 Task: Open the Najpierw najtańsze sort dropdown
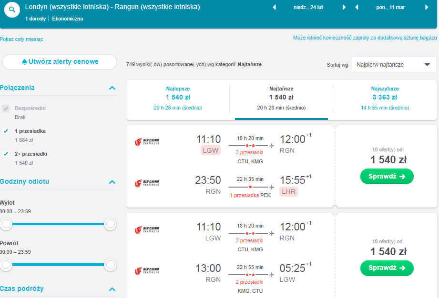pyautogui.click(x=393, y=65)
